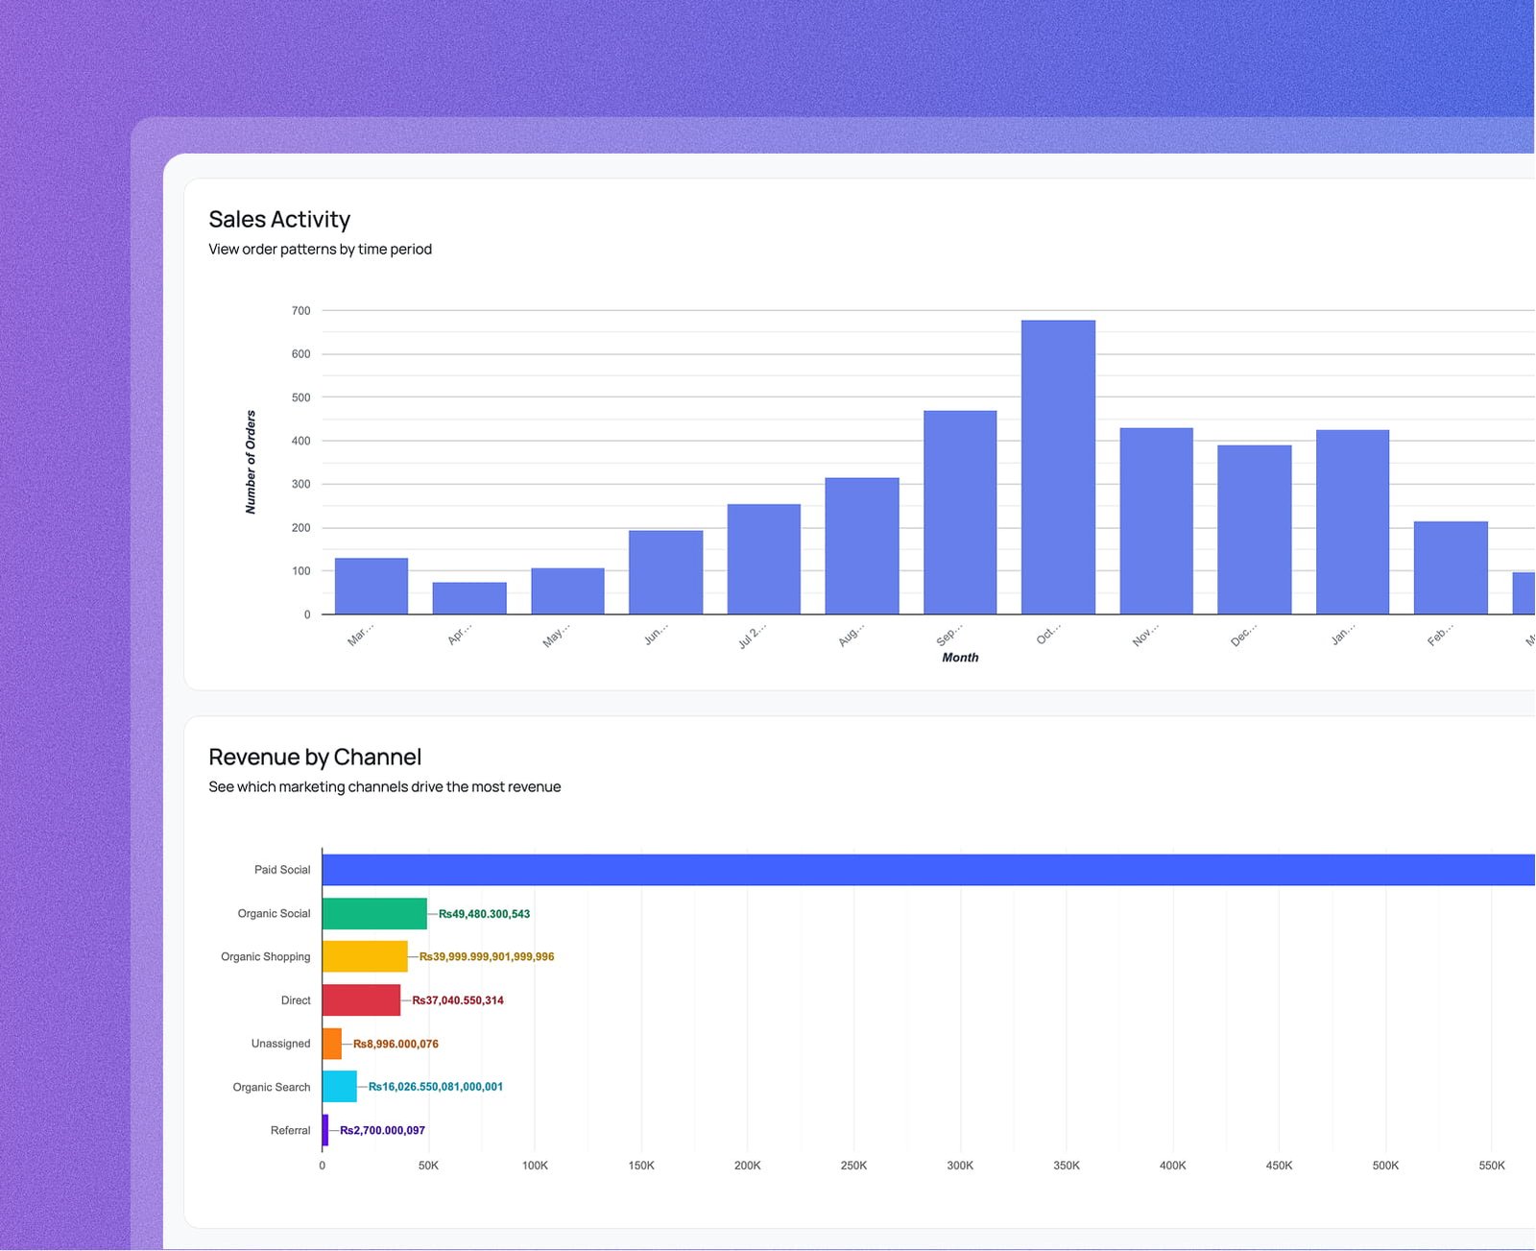Select the green Organic Social bar
The width and height of the screenshot is (1536, 1251).
point(374,913)
